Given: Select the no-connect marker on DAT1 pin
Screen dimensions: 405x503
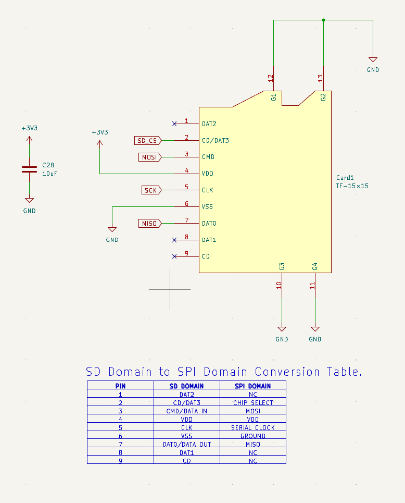Looking at the screenshot, I should coord(174,240).
